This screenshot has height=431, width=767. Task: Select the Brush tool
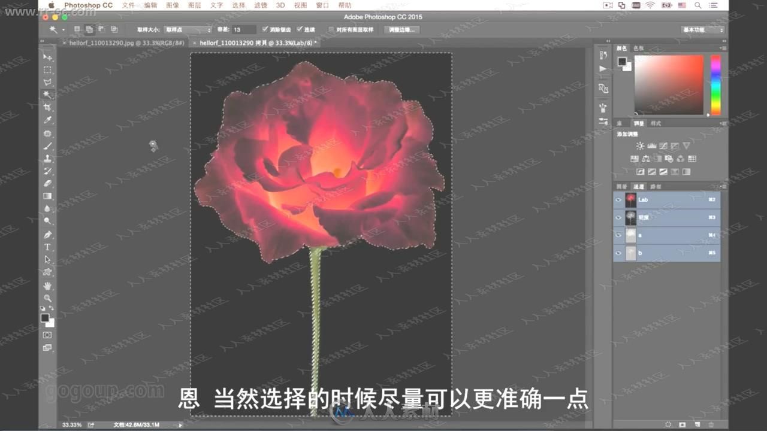(47, 146)
